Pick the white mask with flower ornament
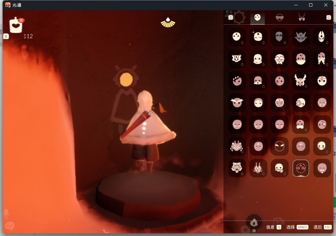The height and width of the screenshot is (236, 336). click(x=301, y=103)
